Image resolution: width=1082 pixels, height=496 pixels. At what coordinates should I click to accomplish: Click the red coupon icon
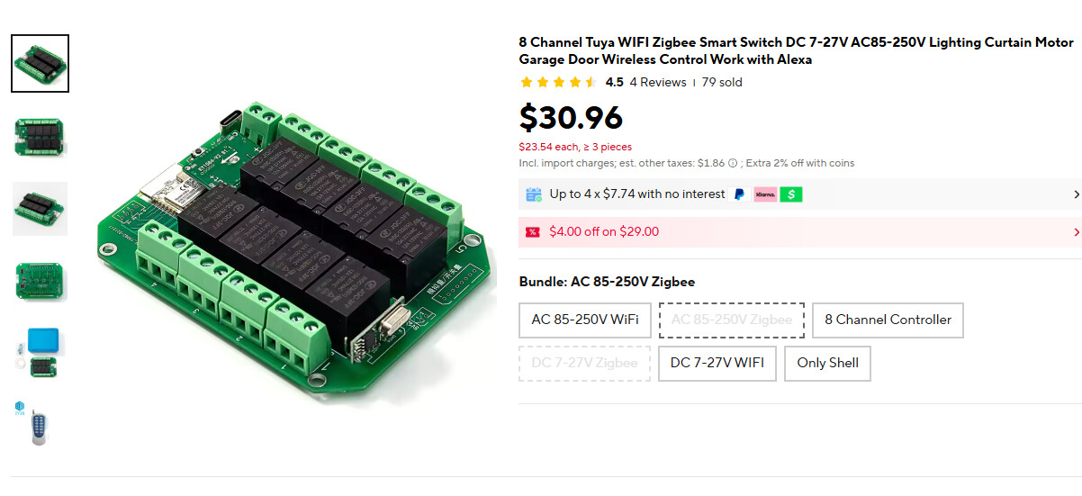pyautogui.click(x=533, y=232)
